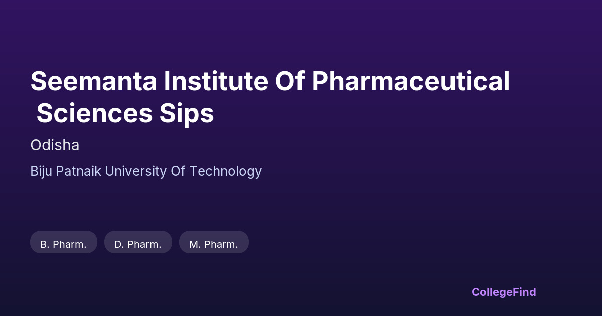Click the word Of in the main heading
Image resolution: width=602 pixels, height=316 pixels.
pyautogui.click(x=290, y=82)
